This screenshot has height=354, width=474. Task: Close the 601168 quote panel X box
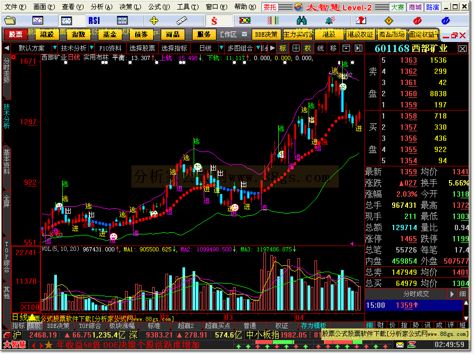tap(462, 48)
